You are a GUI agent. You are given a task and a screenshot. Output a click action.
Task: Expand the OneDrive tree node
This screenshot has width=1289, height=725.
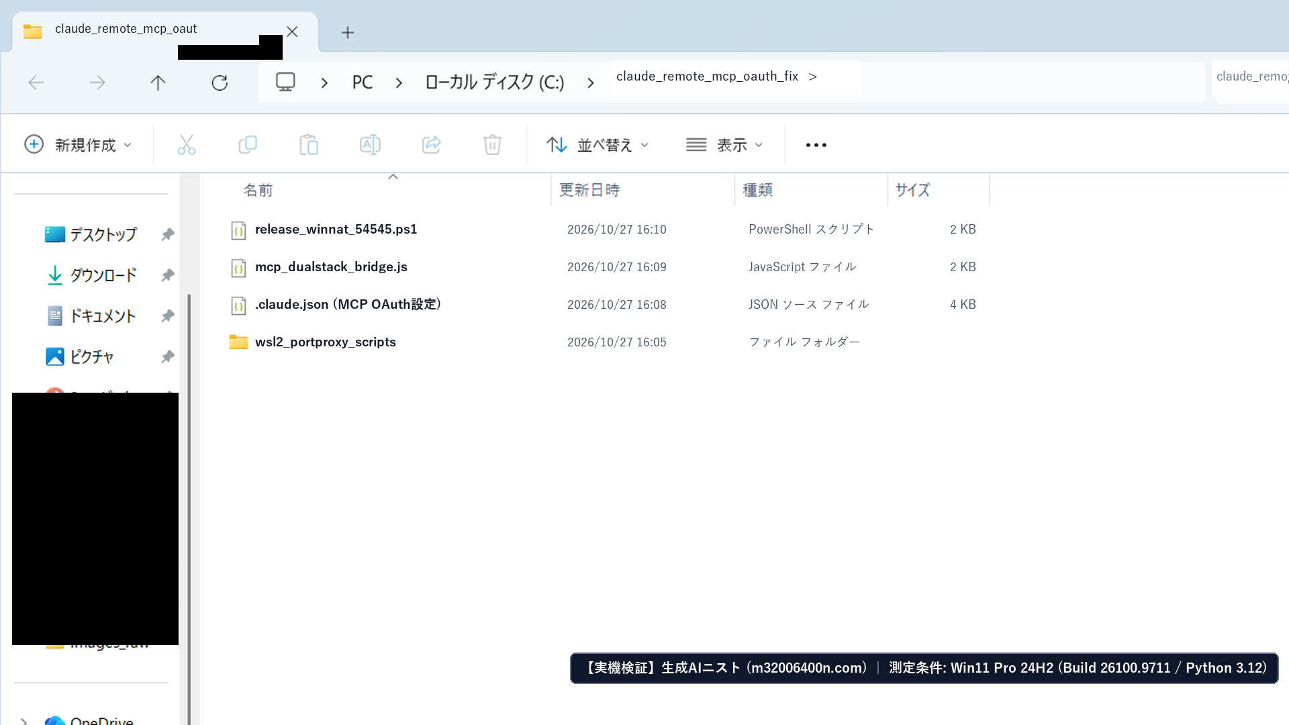coord(24,722)
